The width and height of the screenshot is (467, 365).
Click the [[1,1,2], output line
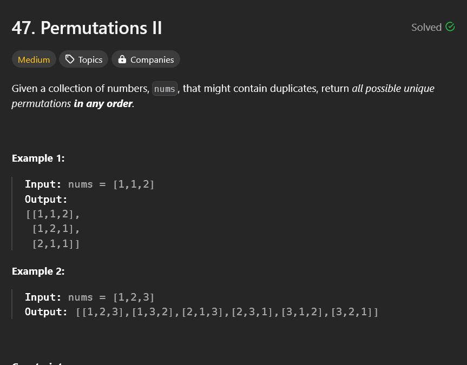52,214
